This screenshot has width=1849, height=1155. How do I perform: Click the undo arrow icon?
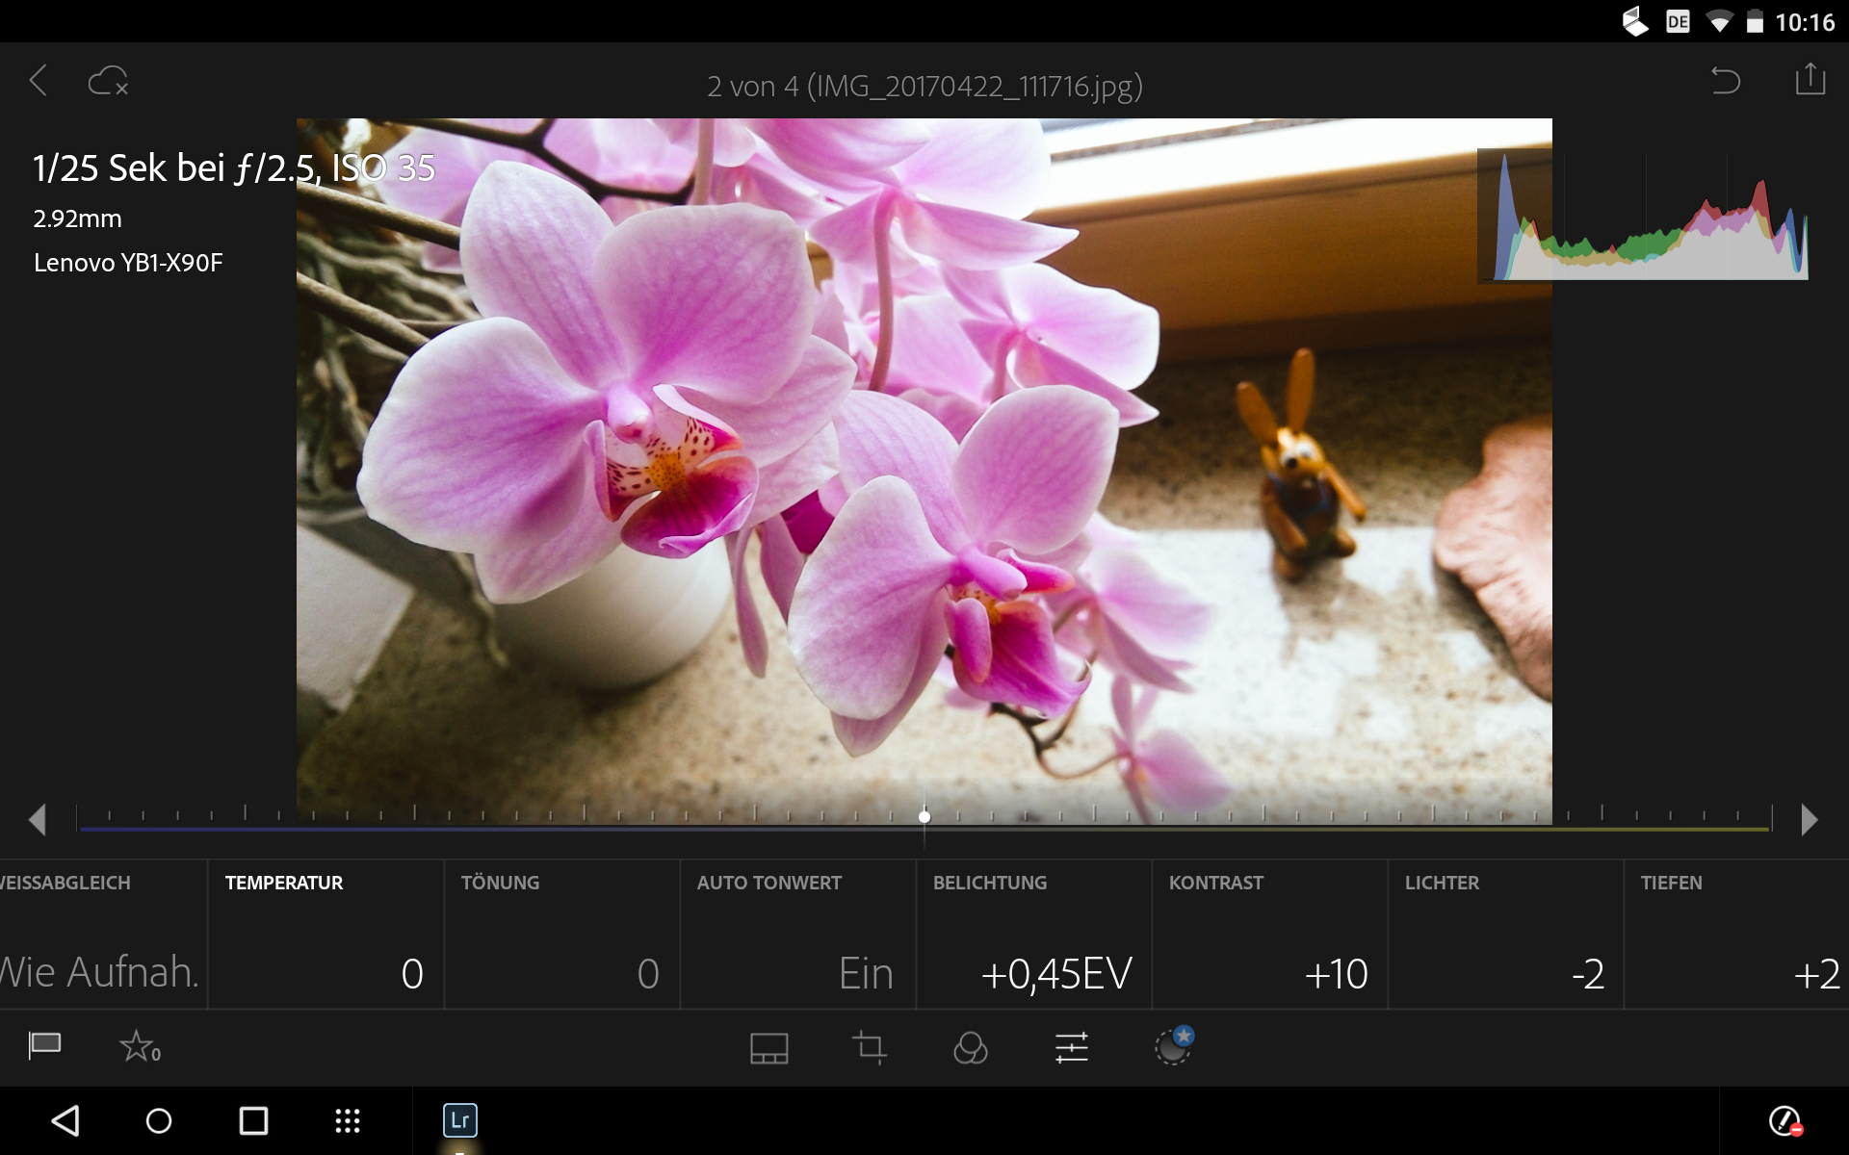point(1725,81)
